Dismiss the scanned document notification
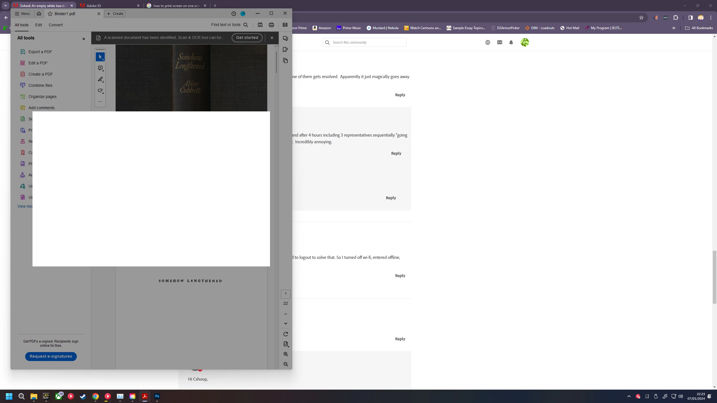This screenshot has height=403, width=717. (x=272, y=38)
